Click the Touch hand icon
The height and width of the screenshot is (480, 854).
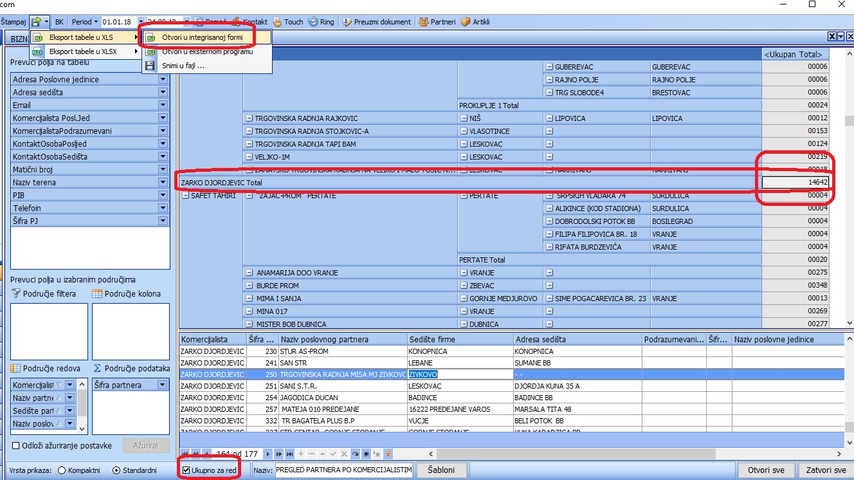point(278,22)
